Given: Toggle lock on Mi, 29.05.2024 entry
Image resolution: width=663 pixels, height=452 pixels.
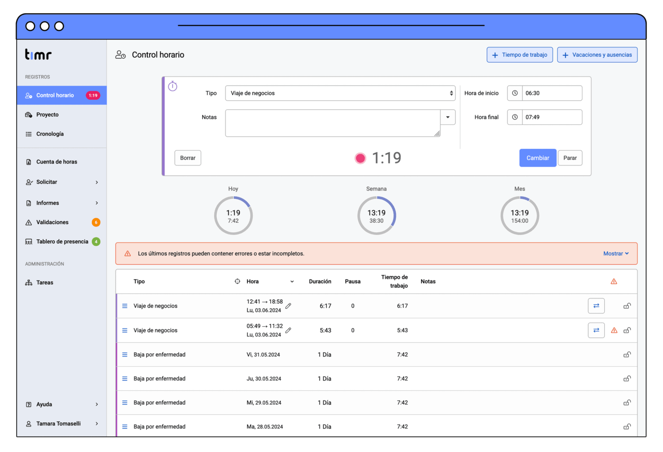Looking at the screenshot, I should click(627, 403).
